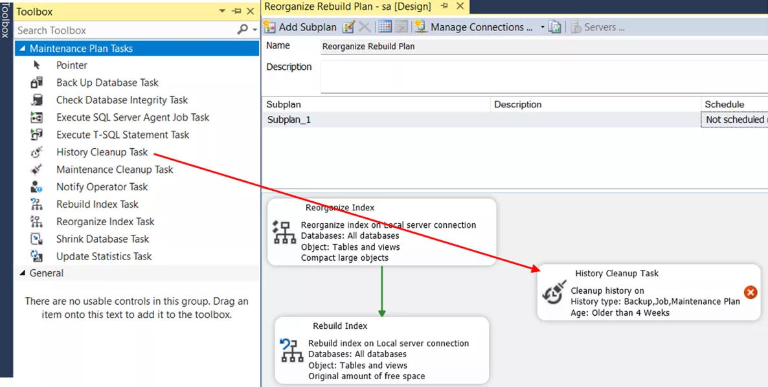Click the Schedule column header
This screenshot has height=387, width=768.
pos(735,104)
